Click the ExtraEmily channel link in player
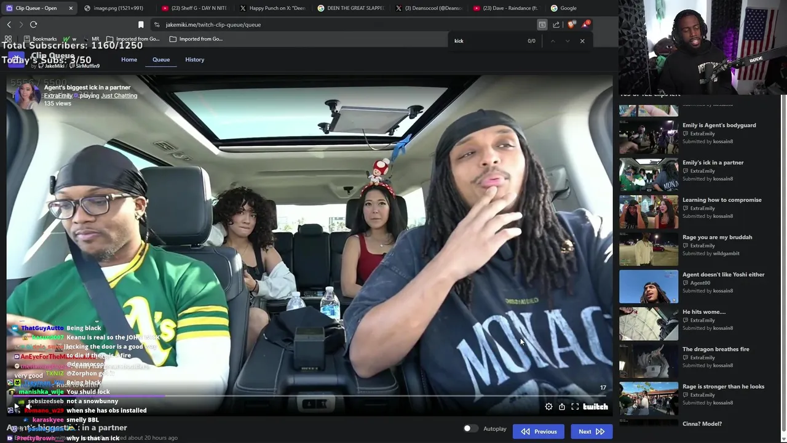Image resolution: width=787 pixels, height=443 pixels. click(58, 96)
